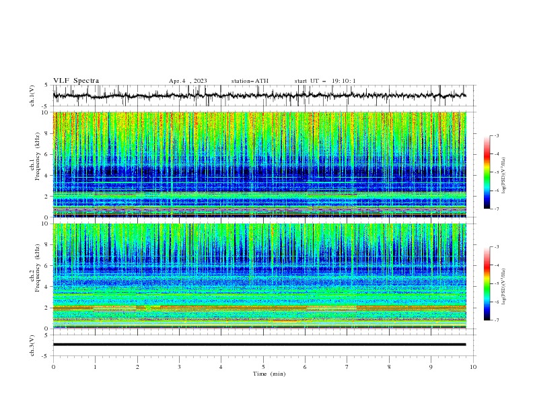Image resolution: width=533 pixels, height=412 pixels.
Task: Click the "start UT = 19:10:1" label
Action: 325,81
